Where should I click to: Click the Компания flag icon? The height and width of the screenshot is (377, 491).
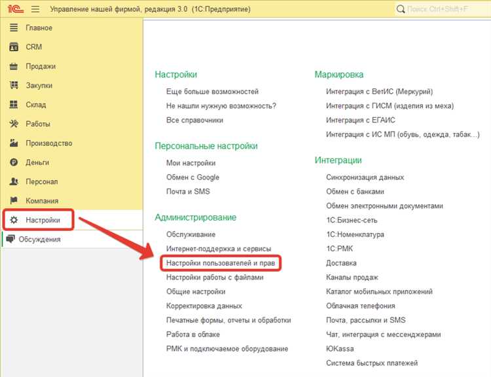14,200
